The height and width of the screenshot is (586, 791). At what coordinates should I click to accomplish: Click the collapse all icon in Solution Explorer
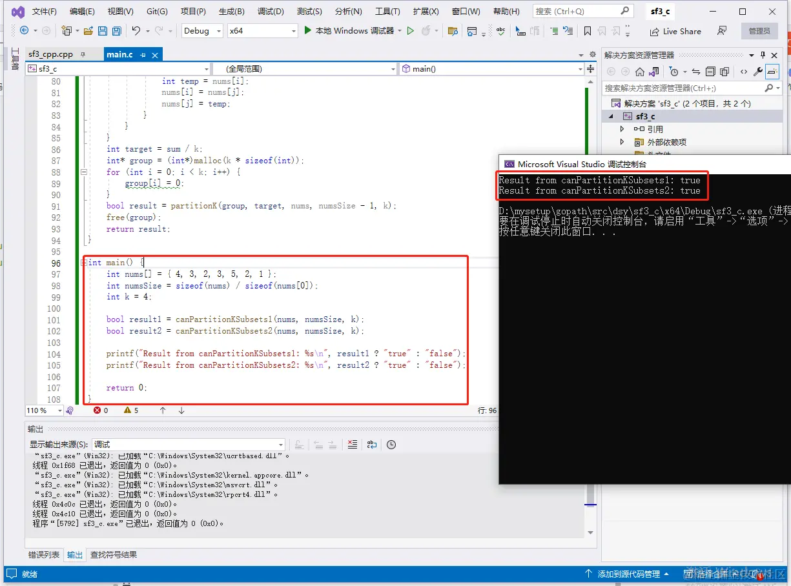[710, 72]
